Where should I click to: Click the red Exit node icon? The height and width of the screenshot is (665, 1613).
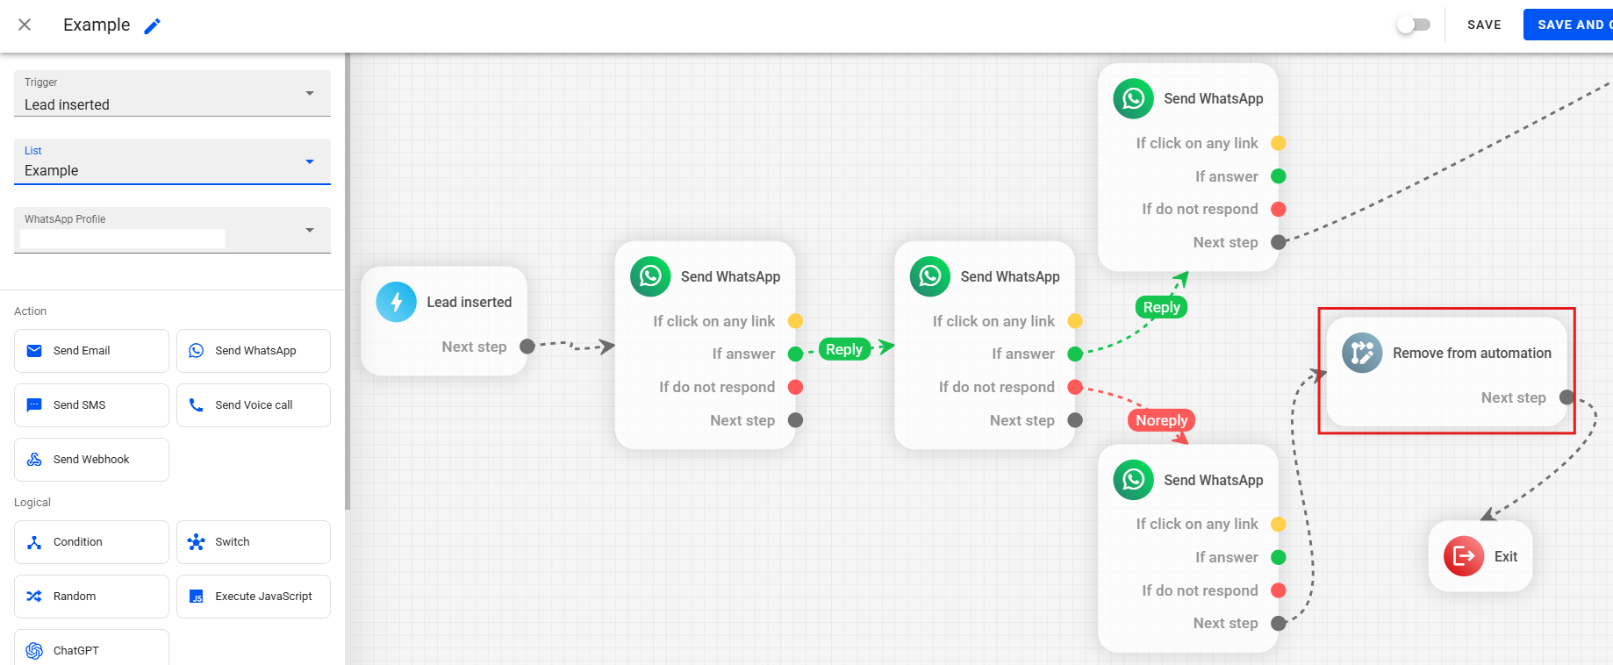(x=1464, y=556)
